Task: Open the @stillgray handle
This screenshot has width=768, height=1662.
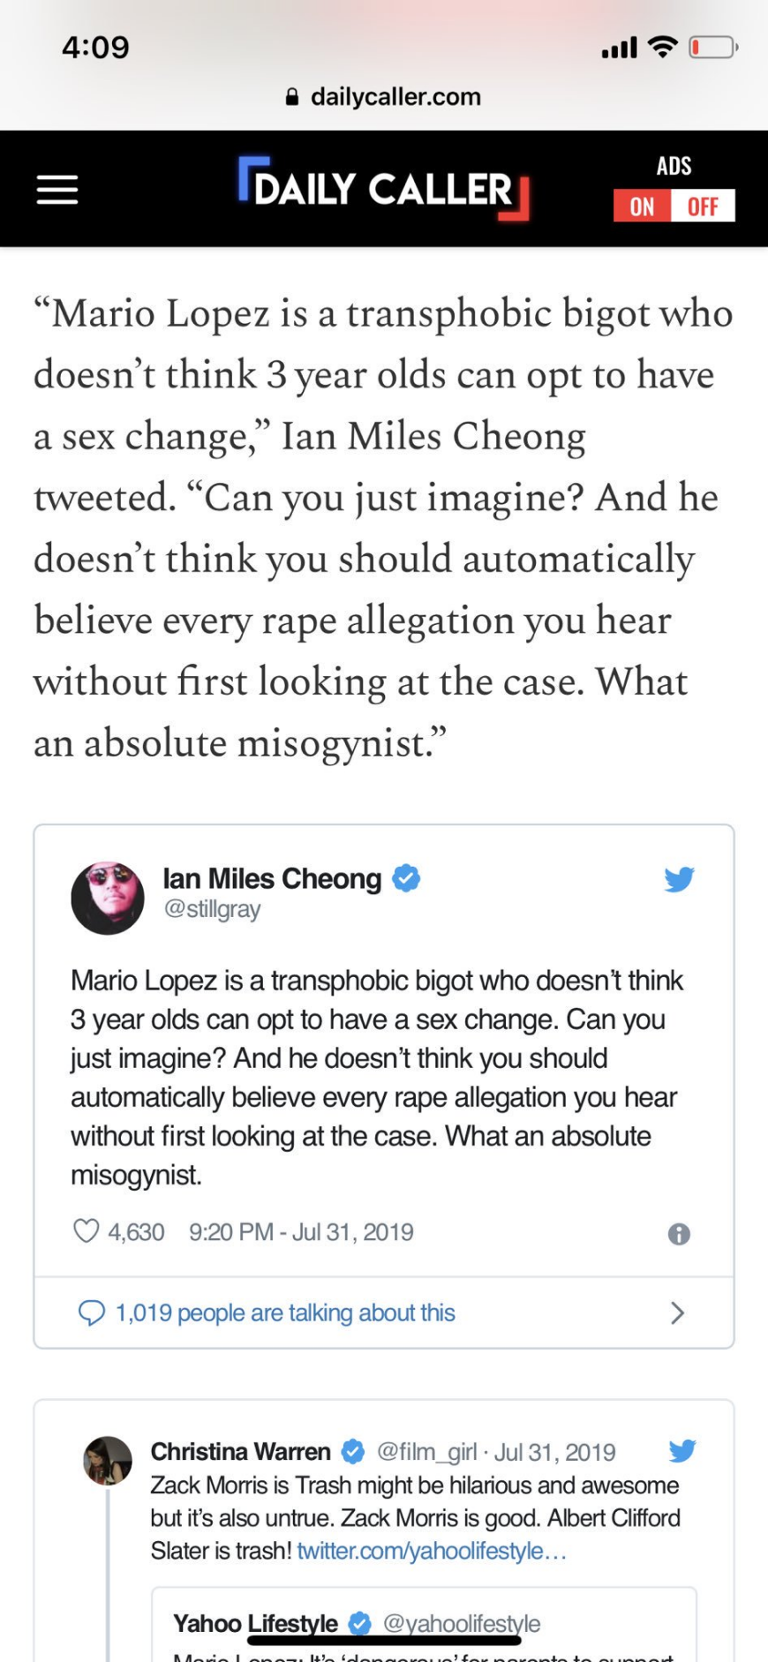Action: coord(212,909)
